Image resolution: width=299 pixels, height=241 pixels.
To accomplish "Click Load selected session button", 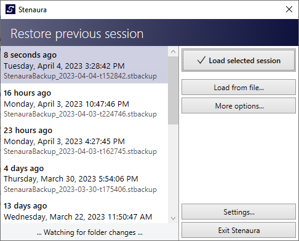I will [x=239, y=60].
